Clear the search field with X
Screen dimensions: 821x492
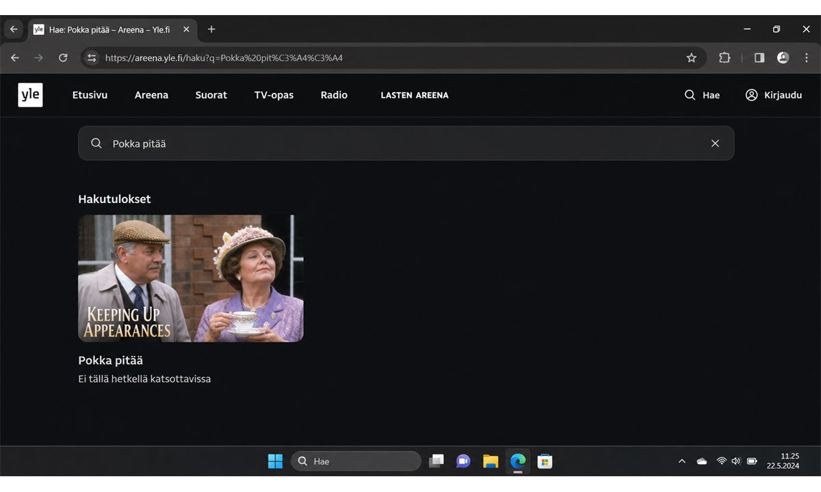[715, 143]
